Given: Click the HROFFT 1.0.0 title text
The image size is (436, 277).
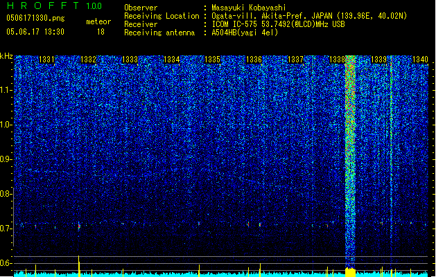Looking at the screenshot, I should 55,6.
